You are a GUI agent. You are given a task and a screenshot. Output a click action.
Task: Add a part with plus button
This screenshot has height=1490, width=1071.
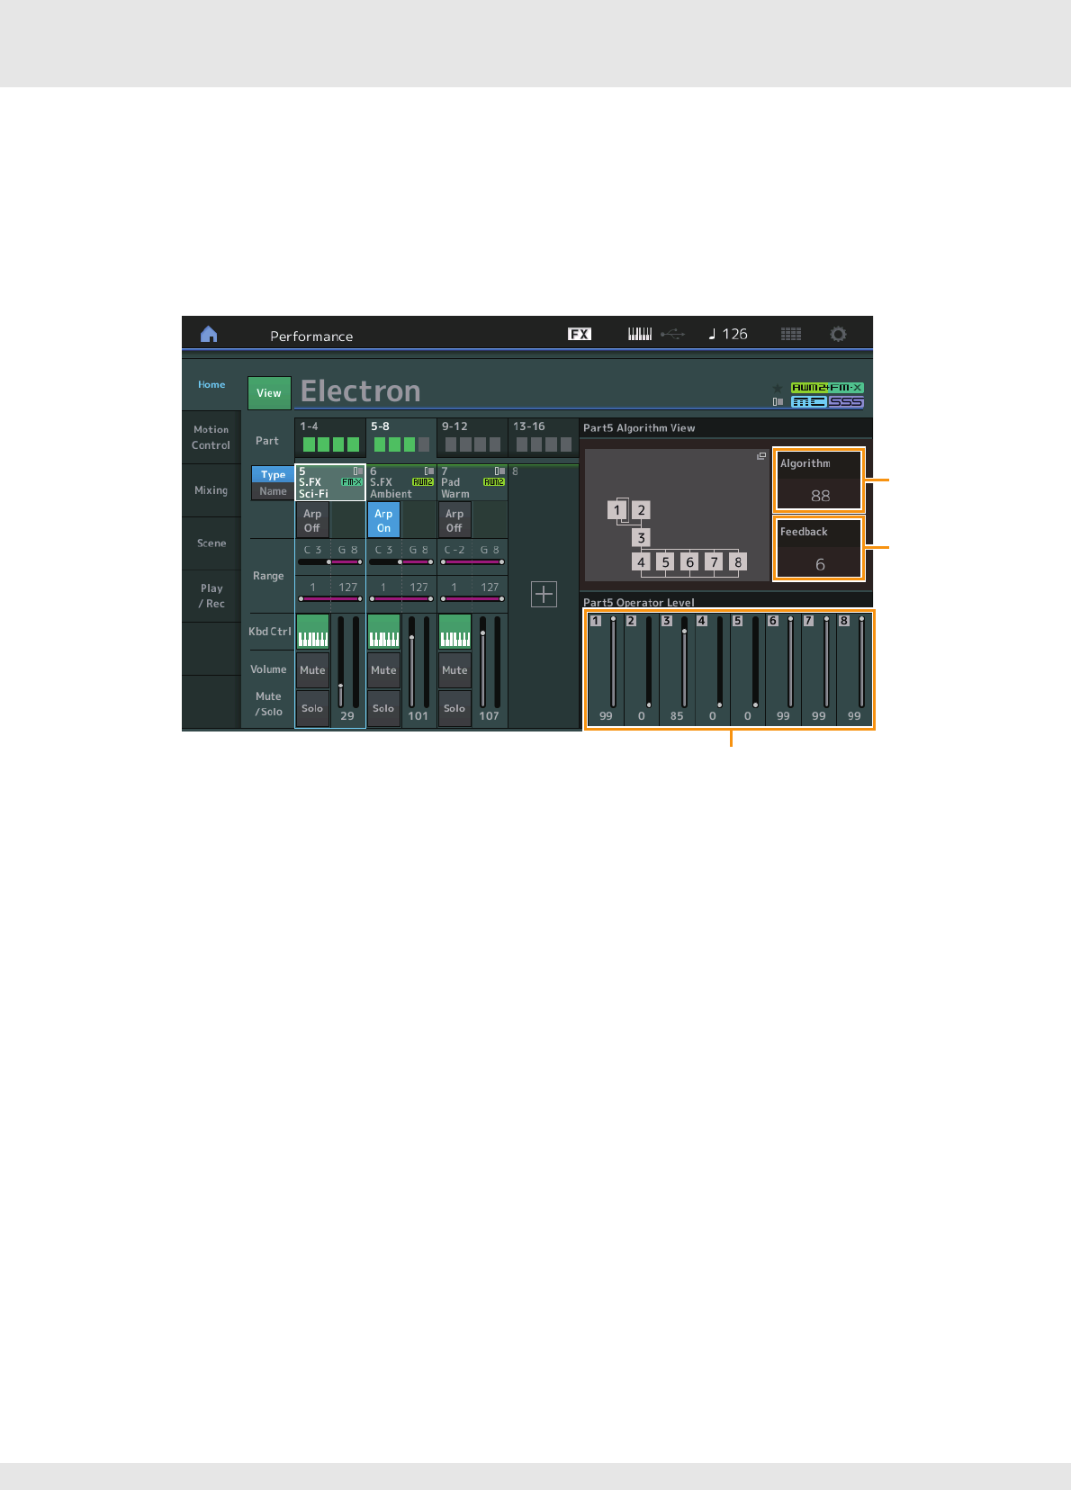[x=544, y=594]
